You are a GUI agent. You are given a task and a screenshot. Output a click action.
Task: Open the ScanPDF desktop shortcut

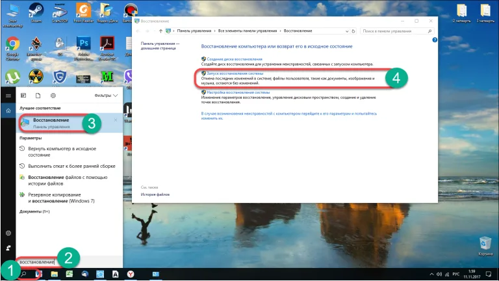[x=60, y=12]
